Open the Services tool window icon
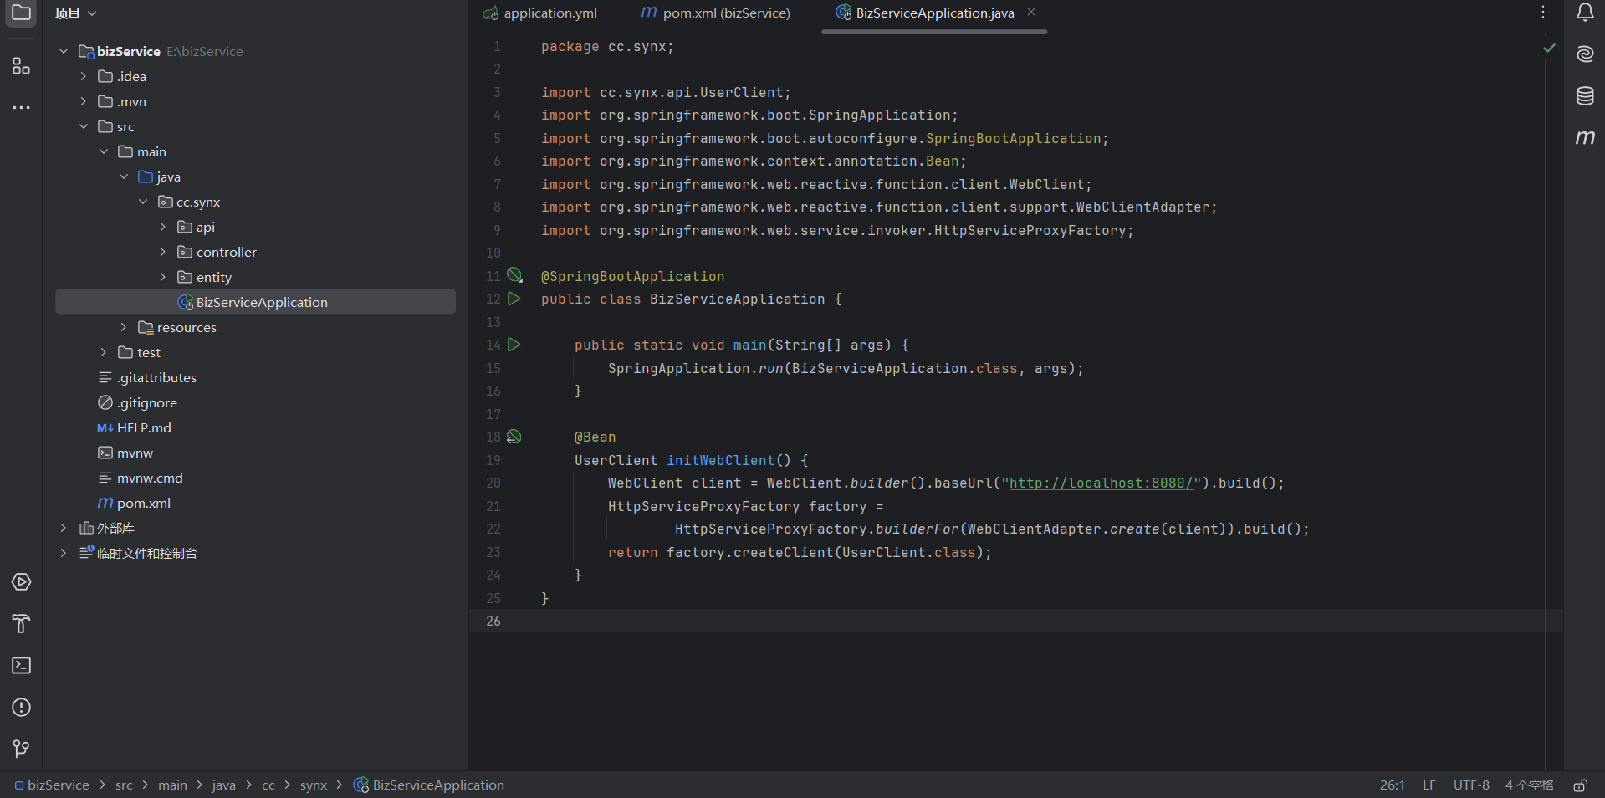 click(21, 582)
